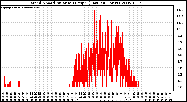Image resolution: width=187 pixels, height=102 pixels.
Task: Click the 04:40 time label
Action: click(36, 96)
